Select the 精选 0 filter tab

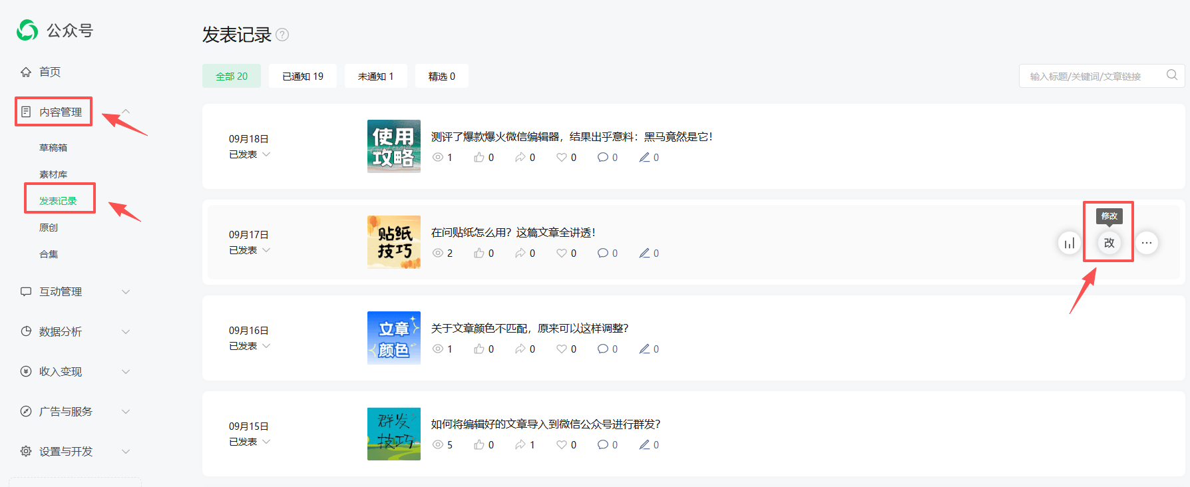pos(442,77)
